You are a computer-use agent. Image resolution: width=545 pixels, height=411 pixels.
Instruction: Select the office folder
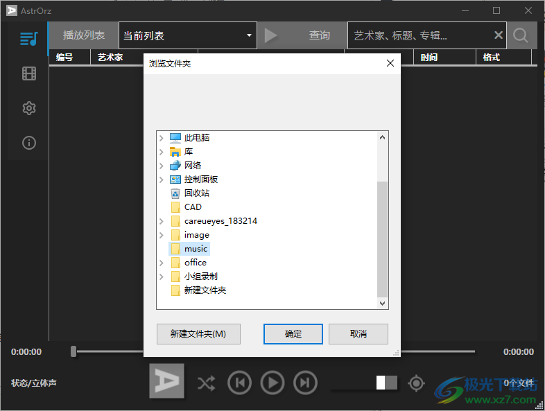(189, 263)
